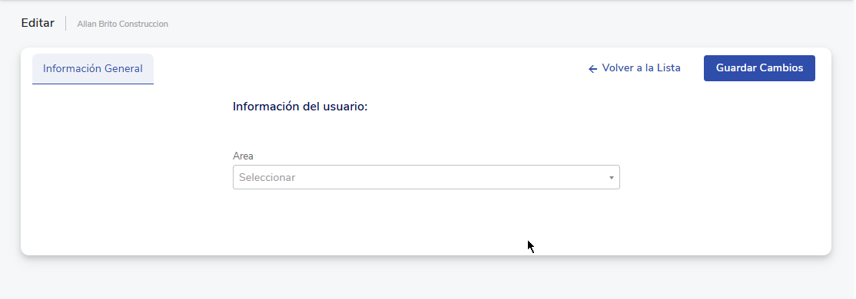This screenshot has height=299, width=856.
Task: Click the small caret arrow in Area field
Action: 611,178
